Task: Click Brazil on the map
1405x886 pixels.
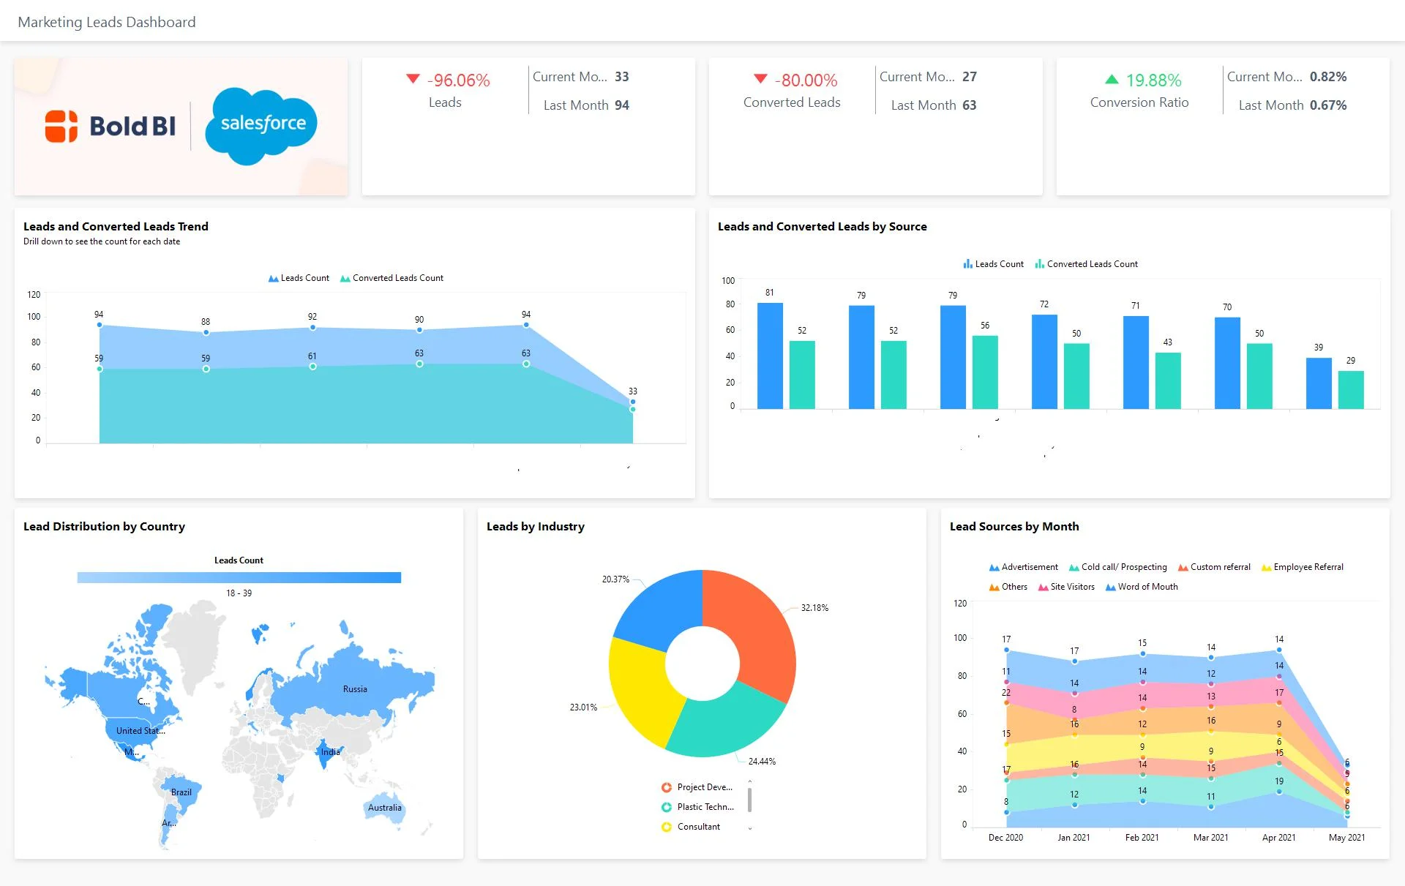Action: click(x=180, y=794)
